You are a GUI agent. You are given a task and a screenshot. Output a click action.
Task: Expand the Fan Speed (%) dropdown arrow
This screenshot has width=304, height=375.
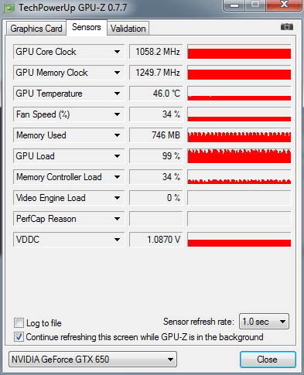[117, 114]
